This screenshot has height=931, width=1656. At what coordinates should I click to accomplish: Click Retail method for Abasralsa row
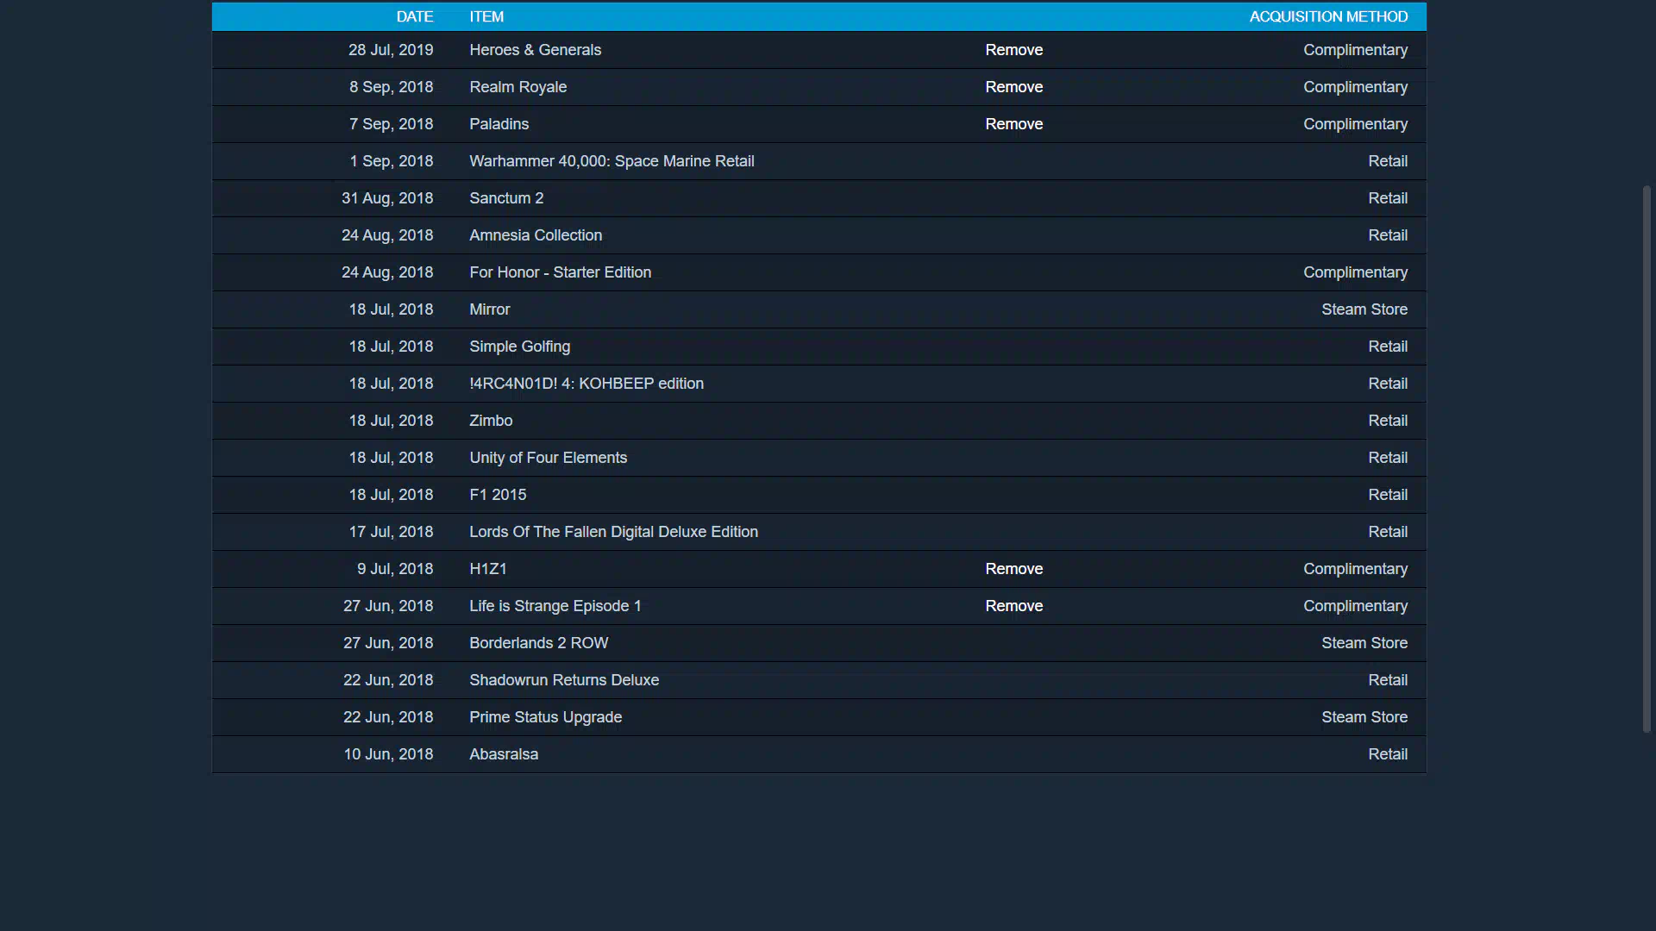tap(1388, 754)
